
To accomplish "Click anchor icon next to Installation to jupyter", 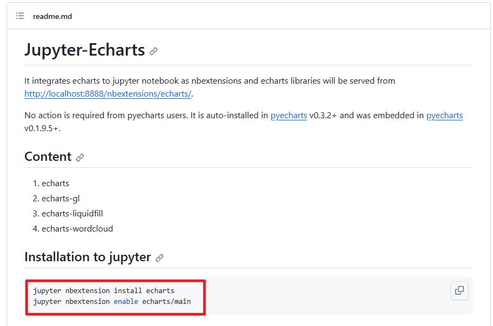I will click(159, 258).
